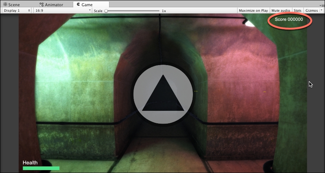Click the Scale slider handle
This screenshot has width=325, height=173.
106,11
